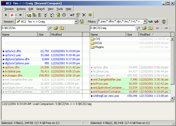Click the copy file toolbar icon

(78, 15)
